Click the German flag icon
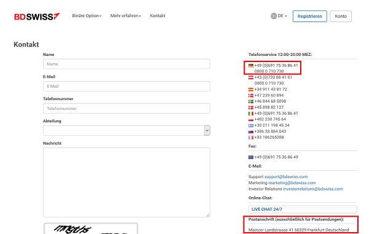369x234 pixels. pyautogui.click(x=251, y=66)
